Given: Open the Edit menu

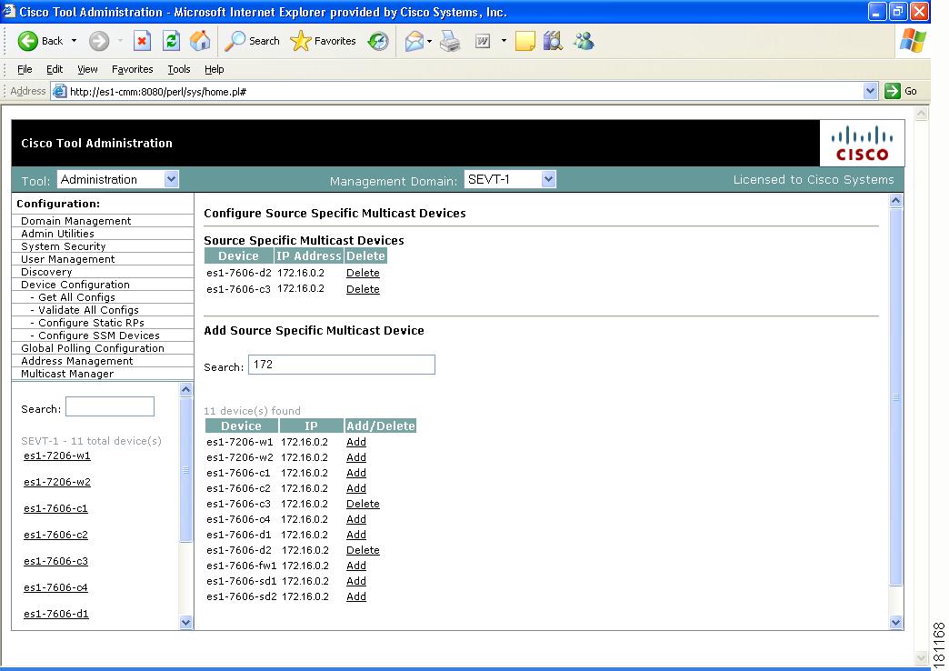Looking at the screenshot, I should 55,69.
